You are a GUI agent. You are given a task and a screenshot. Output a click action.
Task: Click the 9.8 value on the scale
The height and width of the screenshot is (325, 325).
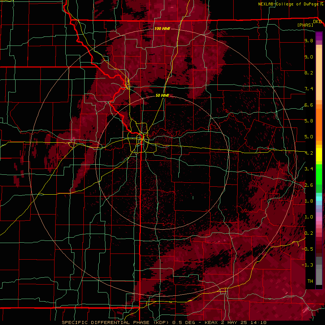point(309,40)
